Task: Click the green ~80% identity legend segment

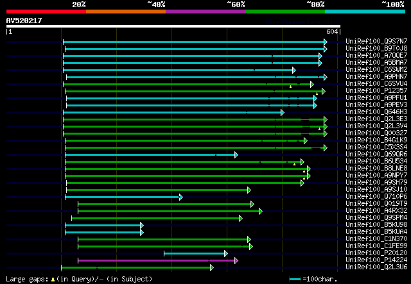Action: (x=285, y=12)
